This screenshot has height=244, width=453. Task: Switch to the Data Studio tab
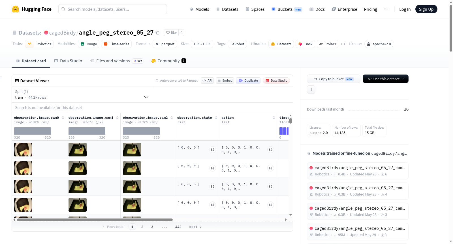pos(68,61)
